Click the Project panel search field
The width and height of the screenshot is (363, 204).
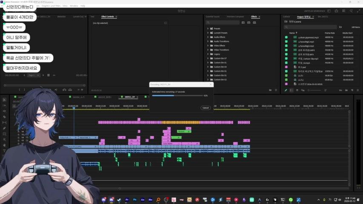tap(310, 27)
